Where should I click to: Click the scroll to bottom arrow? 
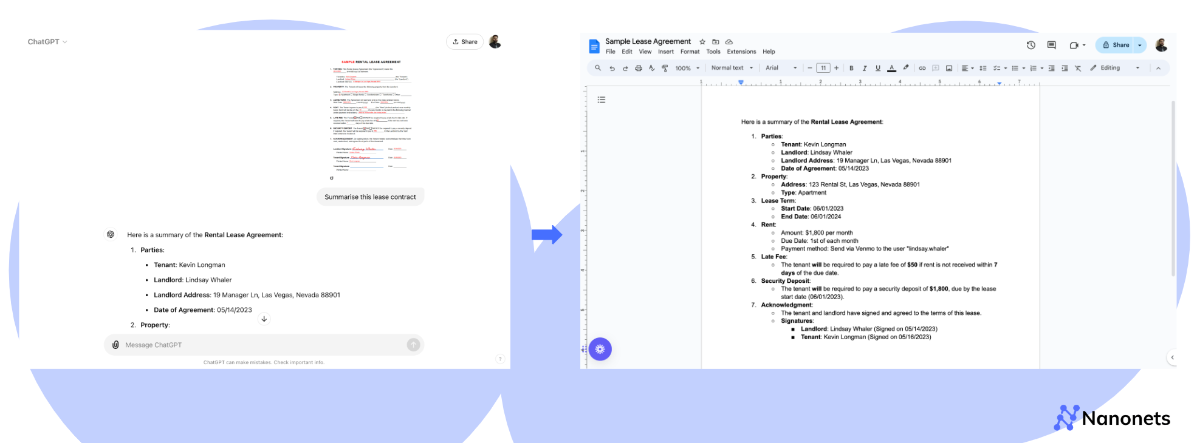pos(264,319)
